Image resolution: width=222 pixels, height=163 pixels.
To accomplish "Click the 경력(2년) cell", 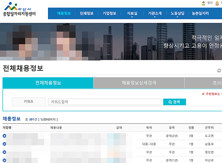I will click(x=172, y=136).
